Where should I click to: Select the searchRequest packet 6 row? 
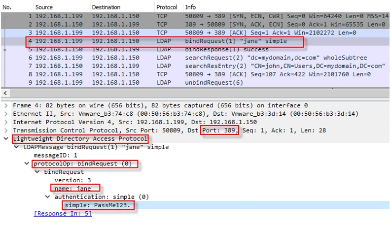pyautogui.click(x=195, y=58)
